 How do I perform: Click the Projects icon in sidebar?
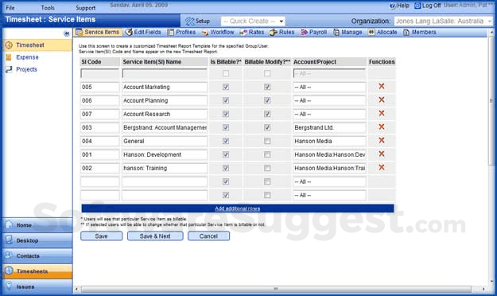9,69
